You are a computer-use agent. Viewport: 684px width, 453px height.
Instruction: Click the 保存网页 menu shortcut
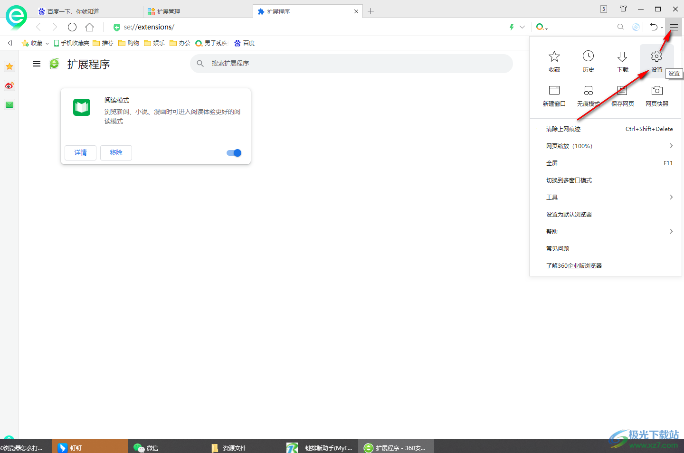pos(622,95)
